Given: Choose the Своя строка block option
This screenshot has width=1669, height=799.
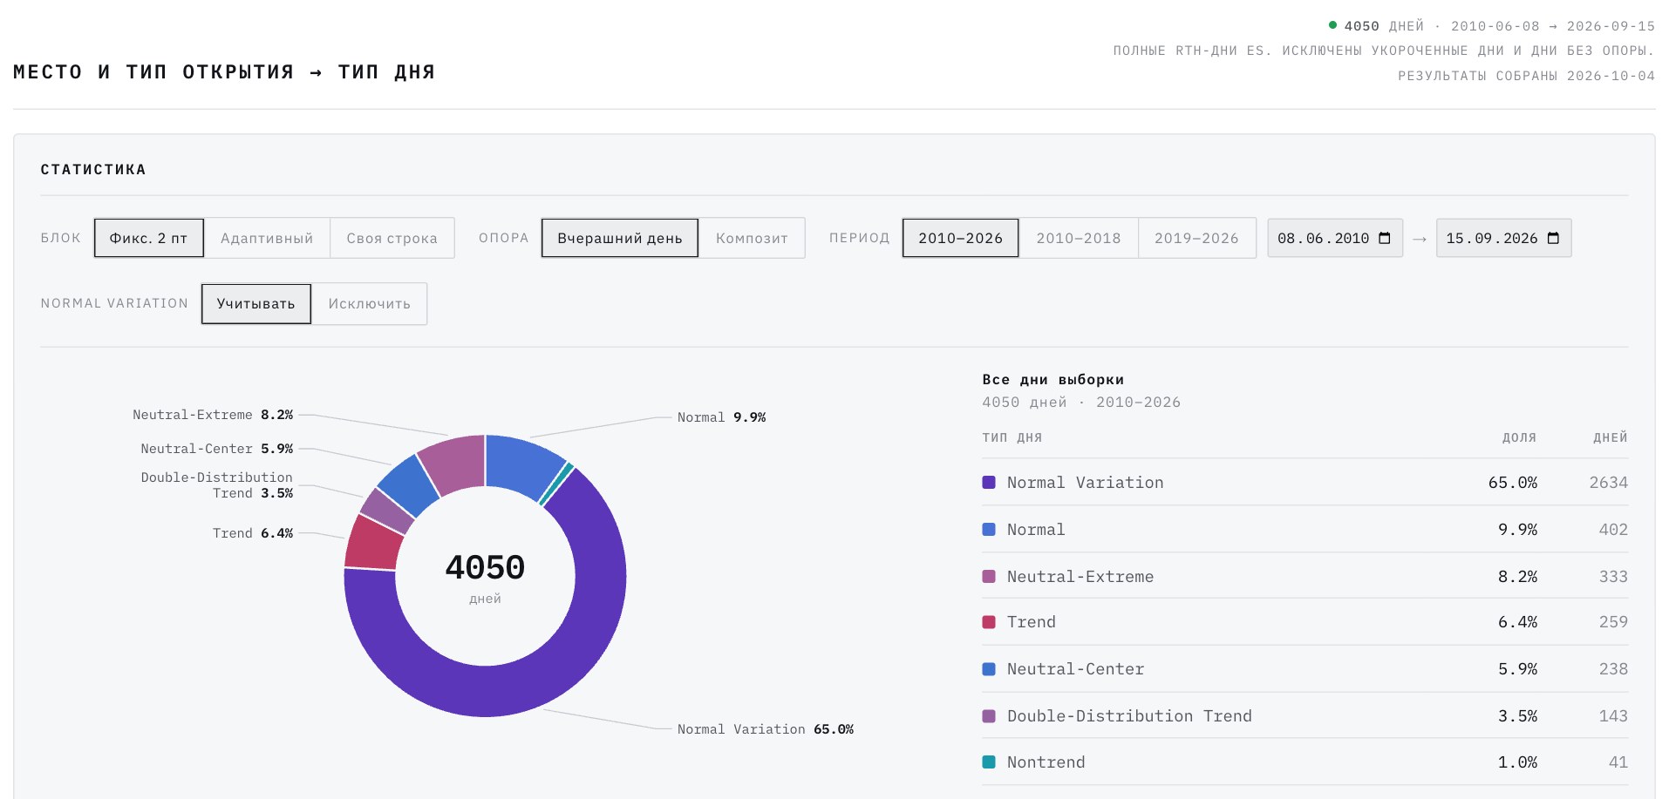Looking at the screenshot, I should (x=392, y=238).
